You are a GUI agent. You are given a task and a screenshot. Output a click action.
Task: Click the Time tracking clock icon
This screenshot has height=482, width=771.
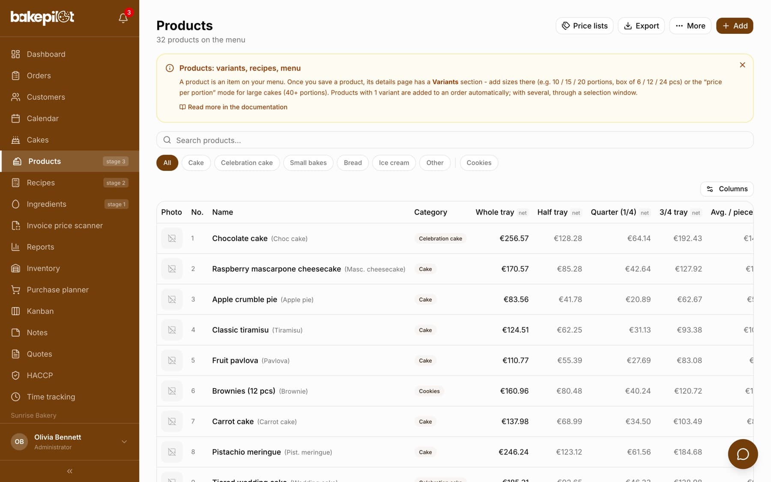coord(15,397)
